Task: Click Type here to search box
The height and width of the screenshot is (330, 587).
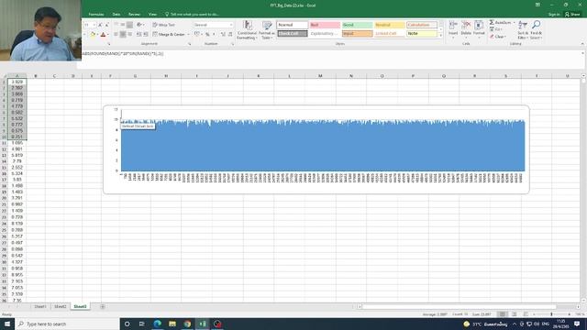Action: (67, 324)
